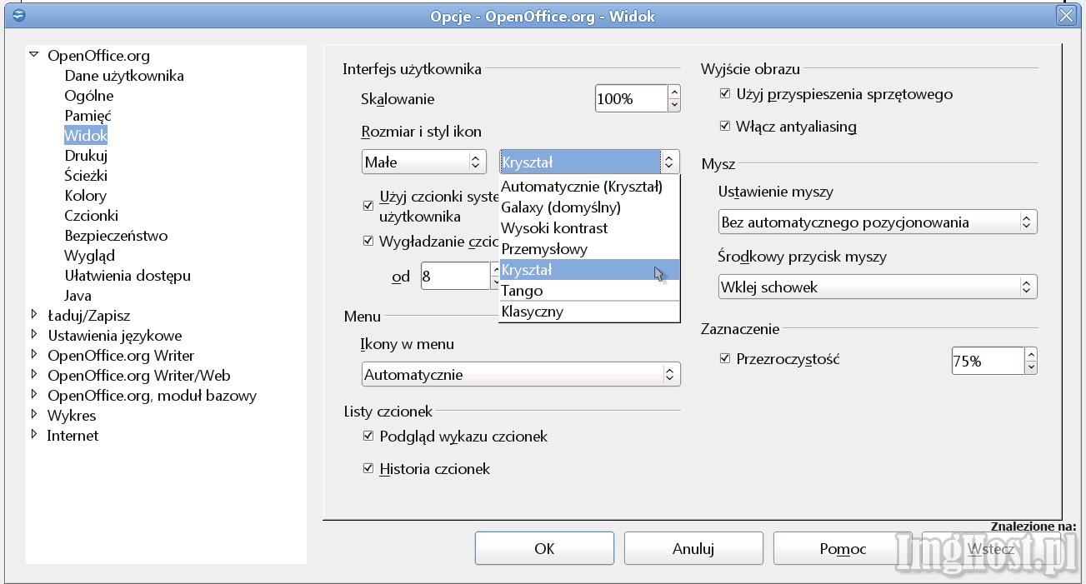
Task: Expand the Ładuj/Zapisz tree node
Action: [34, 315]
